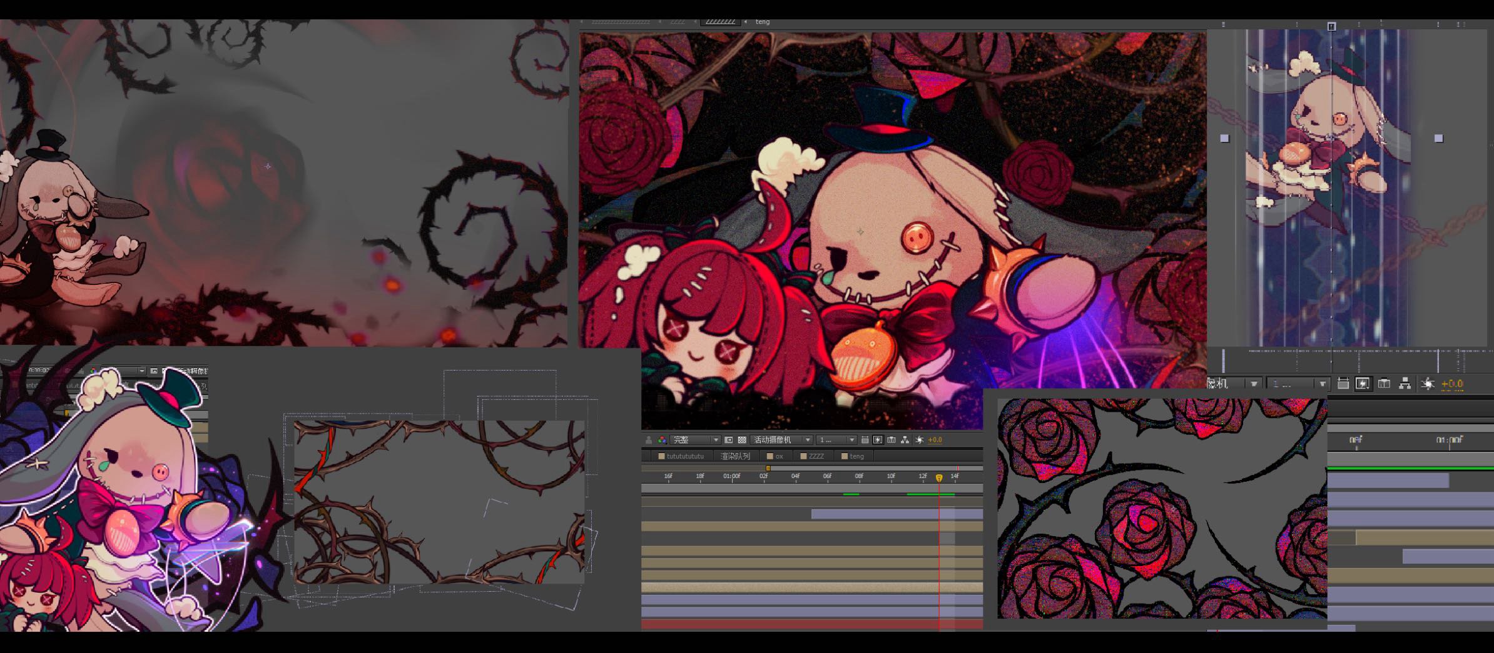
Task: Toggle pixel aspect ratio correction, center viewer
Action: pyautogui.click(x=865, y=440)
